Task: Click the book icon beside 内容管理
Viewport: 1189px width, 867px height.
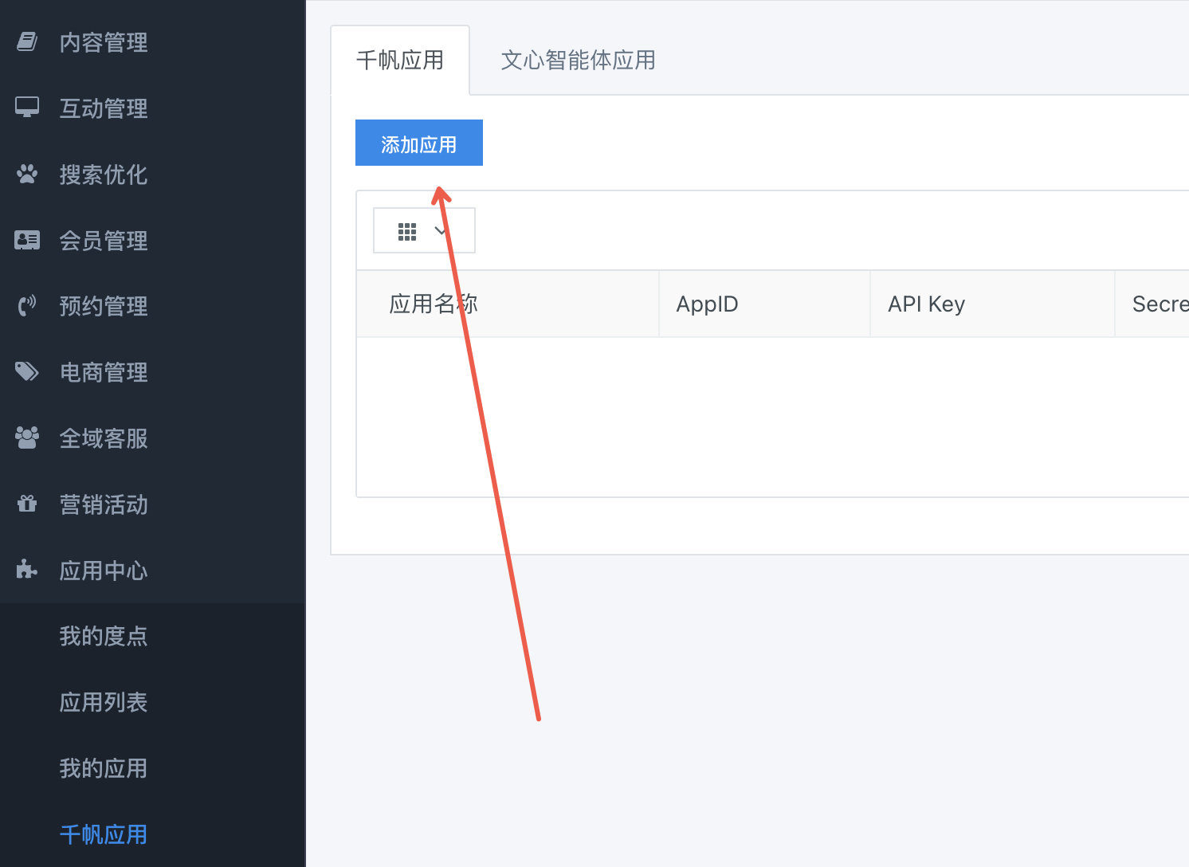Action: (x=27, y=41)
